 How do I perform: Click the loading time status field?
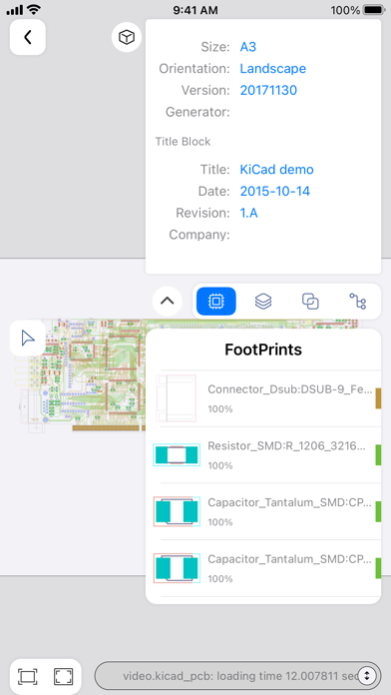tap(237, 676)
